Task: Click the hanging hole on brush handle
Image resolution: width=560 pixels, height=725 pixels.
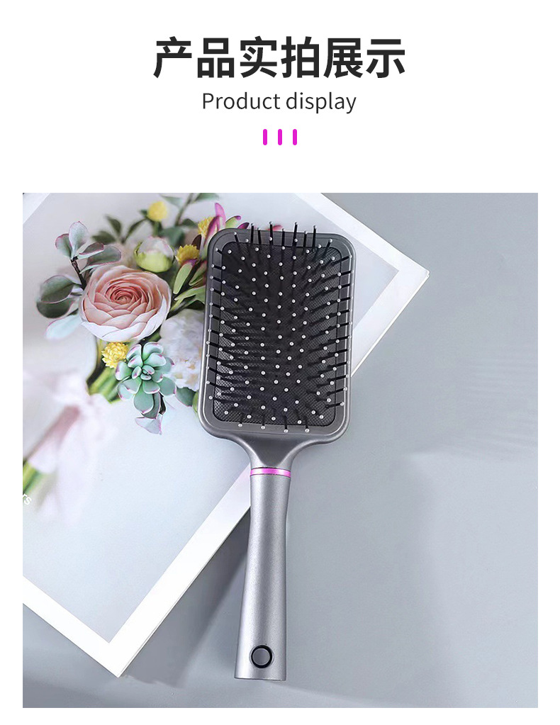Action: (262, 656)
